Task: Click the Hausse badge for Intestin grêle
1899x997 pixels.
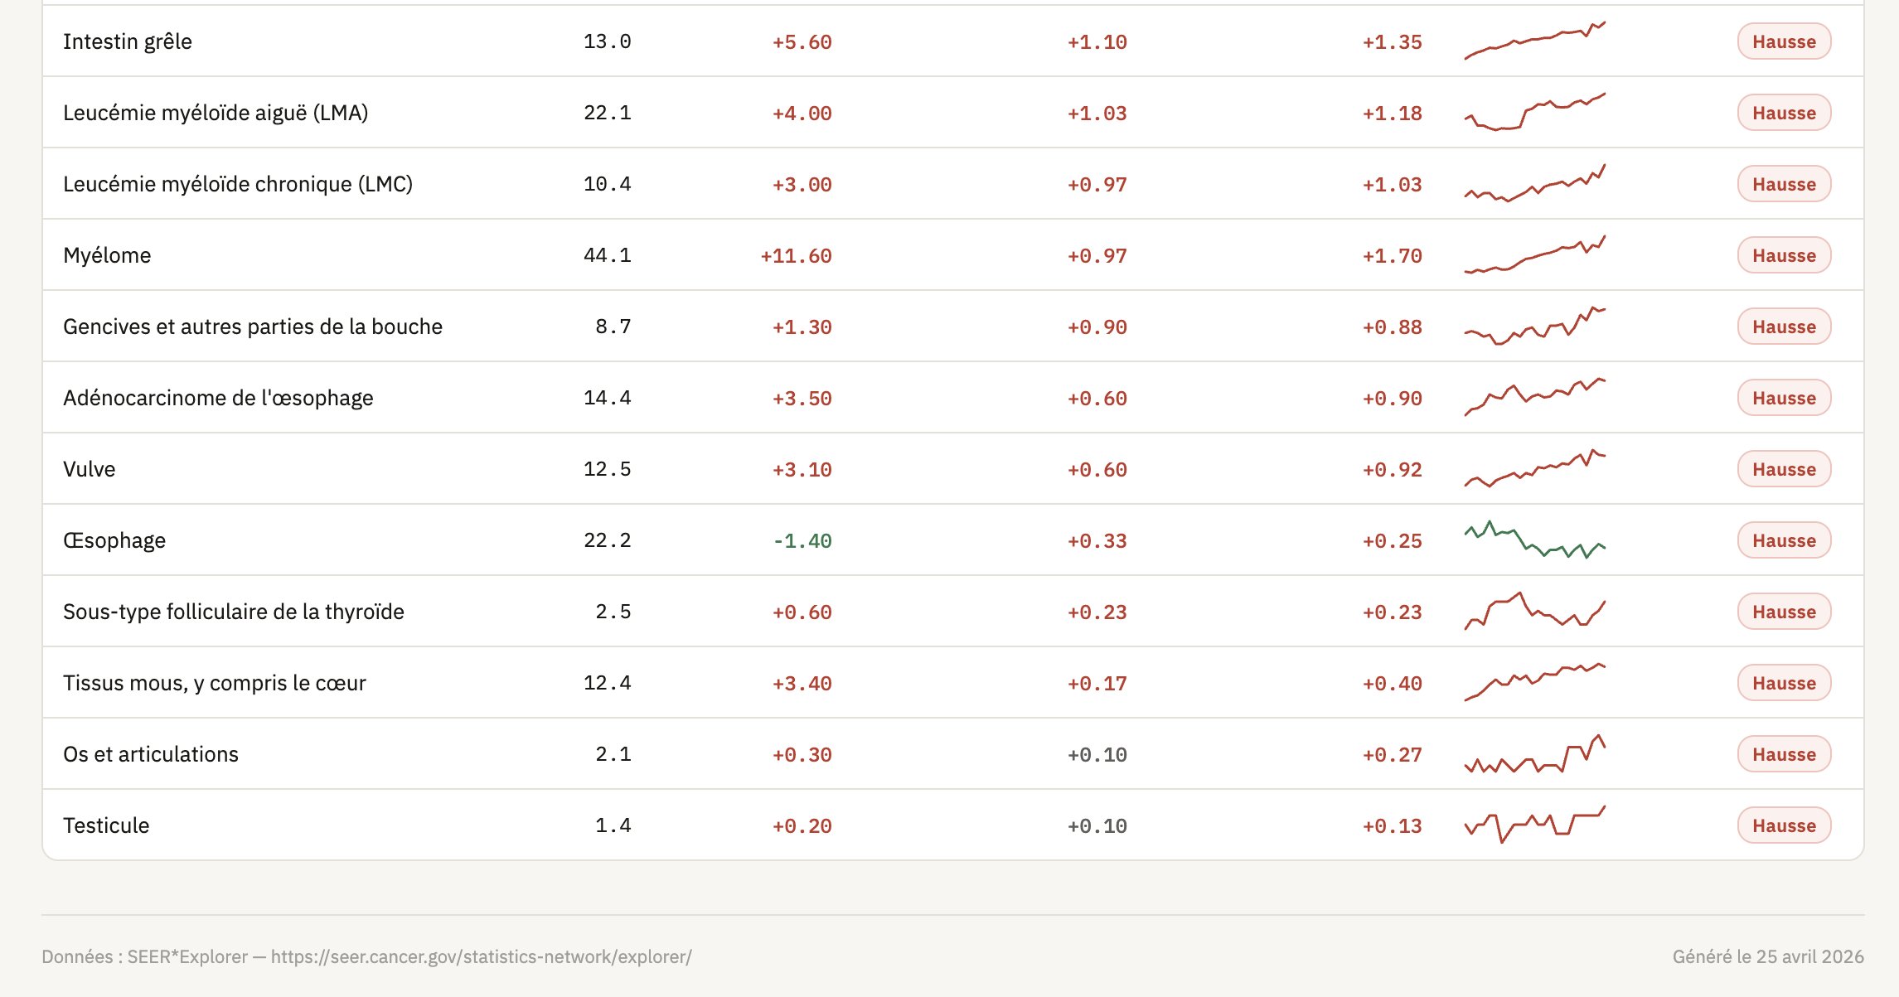Action: click(x=1784, y=41)
